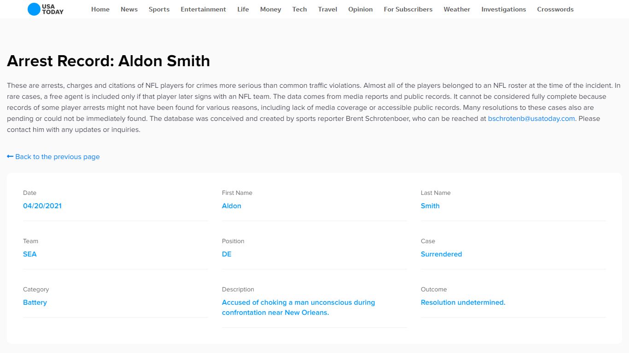Go to the News section
This screenshot has width=629, height=353.
coord(129,9)
